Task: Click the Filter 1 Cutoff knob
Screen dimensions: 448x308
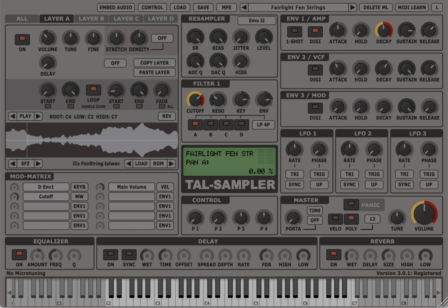Action: (195, 100)
